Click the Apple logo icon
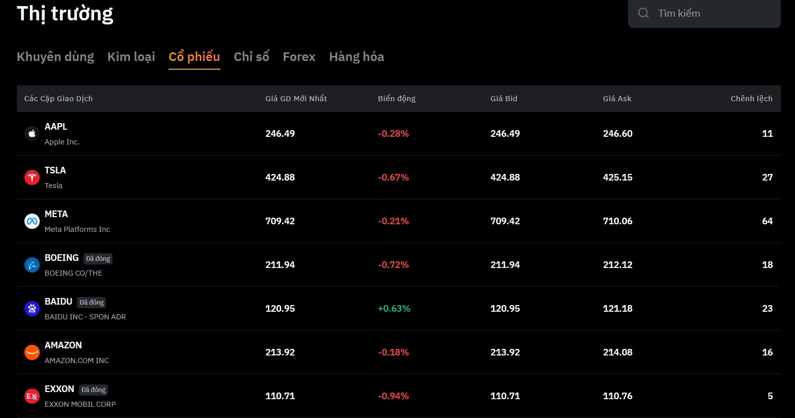 click(32, 134)
